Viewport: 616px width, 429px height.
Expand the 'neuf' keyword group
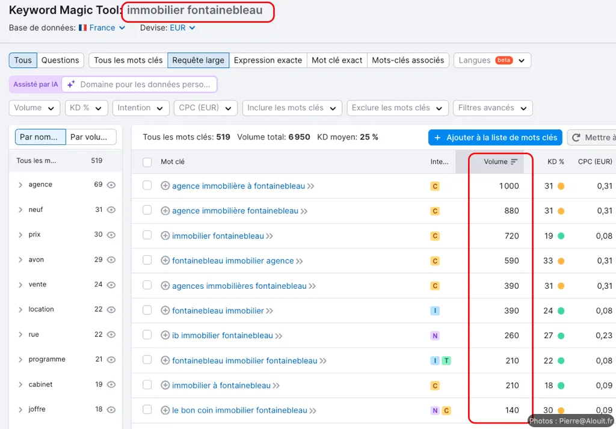click(x=20, y=210)
